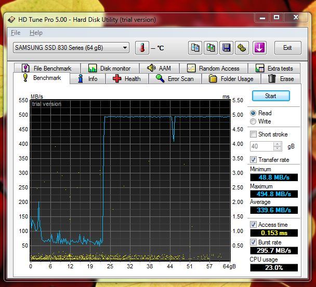Open the SAMSUNG SSD 830 drive dropdown

point(71,48)
